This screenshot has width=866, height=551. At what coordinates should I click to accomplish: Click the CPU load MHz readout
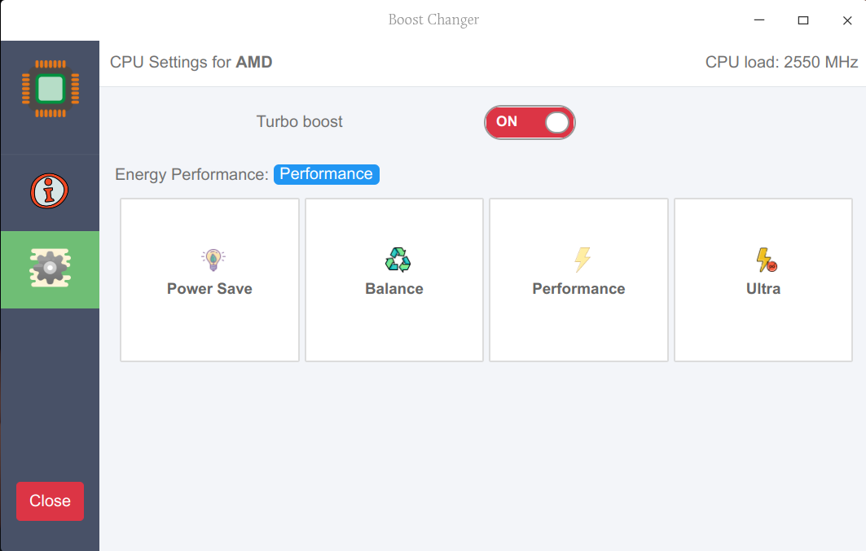781,63
